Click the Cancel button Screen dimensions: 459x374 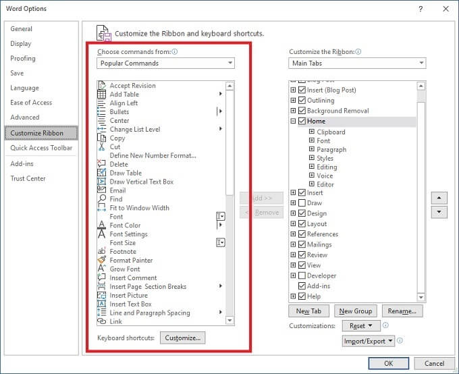click(x=435, y=363)
